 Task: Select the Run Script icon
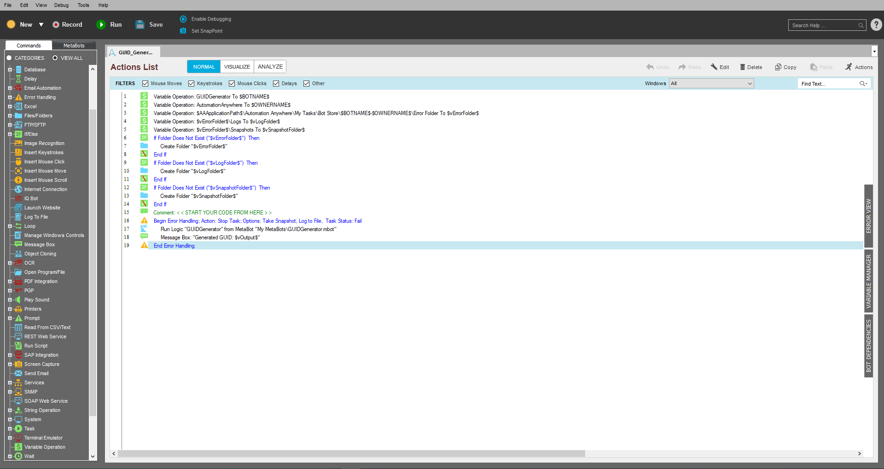tap(18, 346)
